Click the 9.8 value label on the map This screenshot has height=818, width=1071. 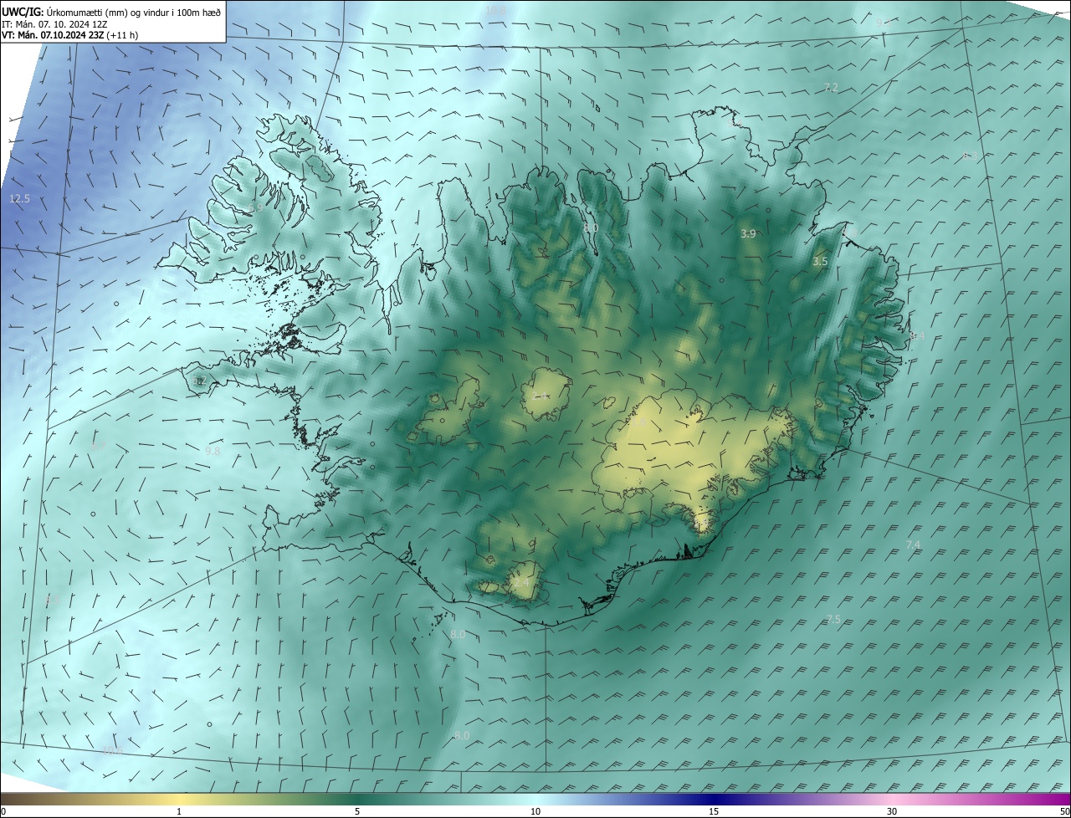(213, 451)
